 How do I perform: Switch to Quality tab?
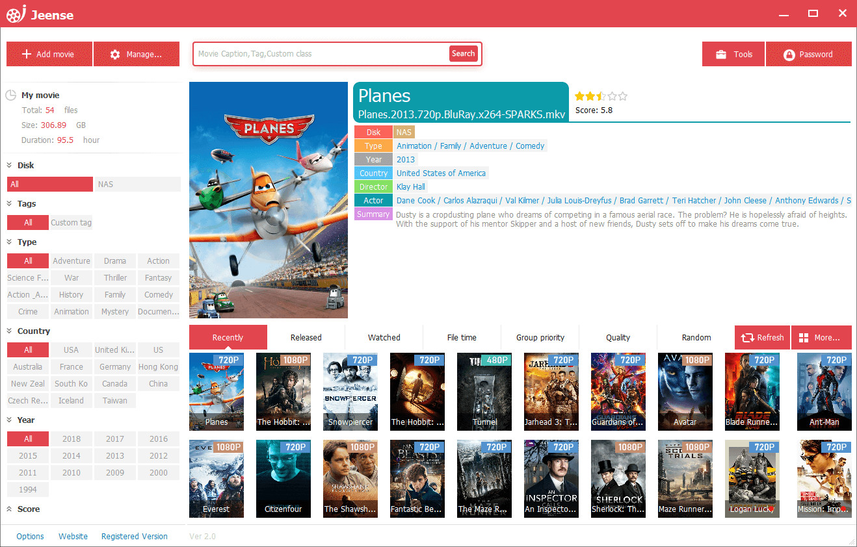[618, 338]
